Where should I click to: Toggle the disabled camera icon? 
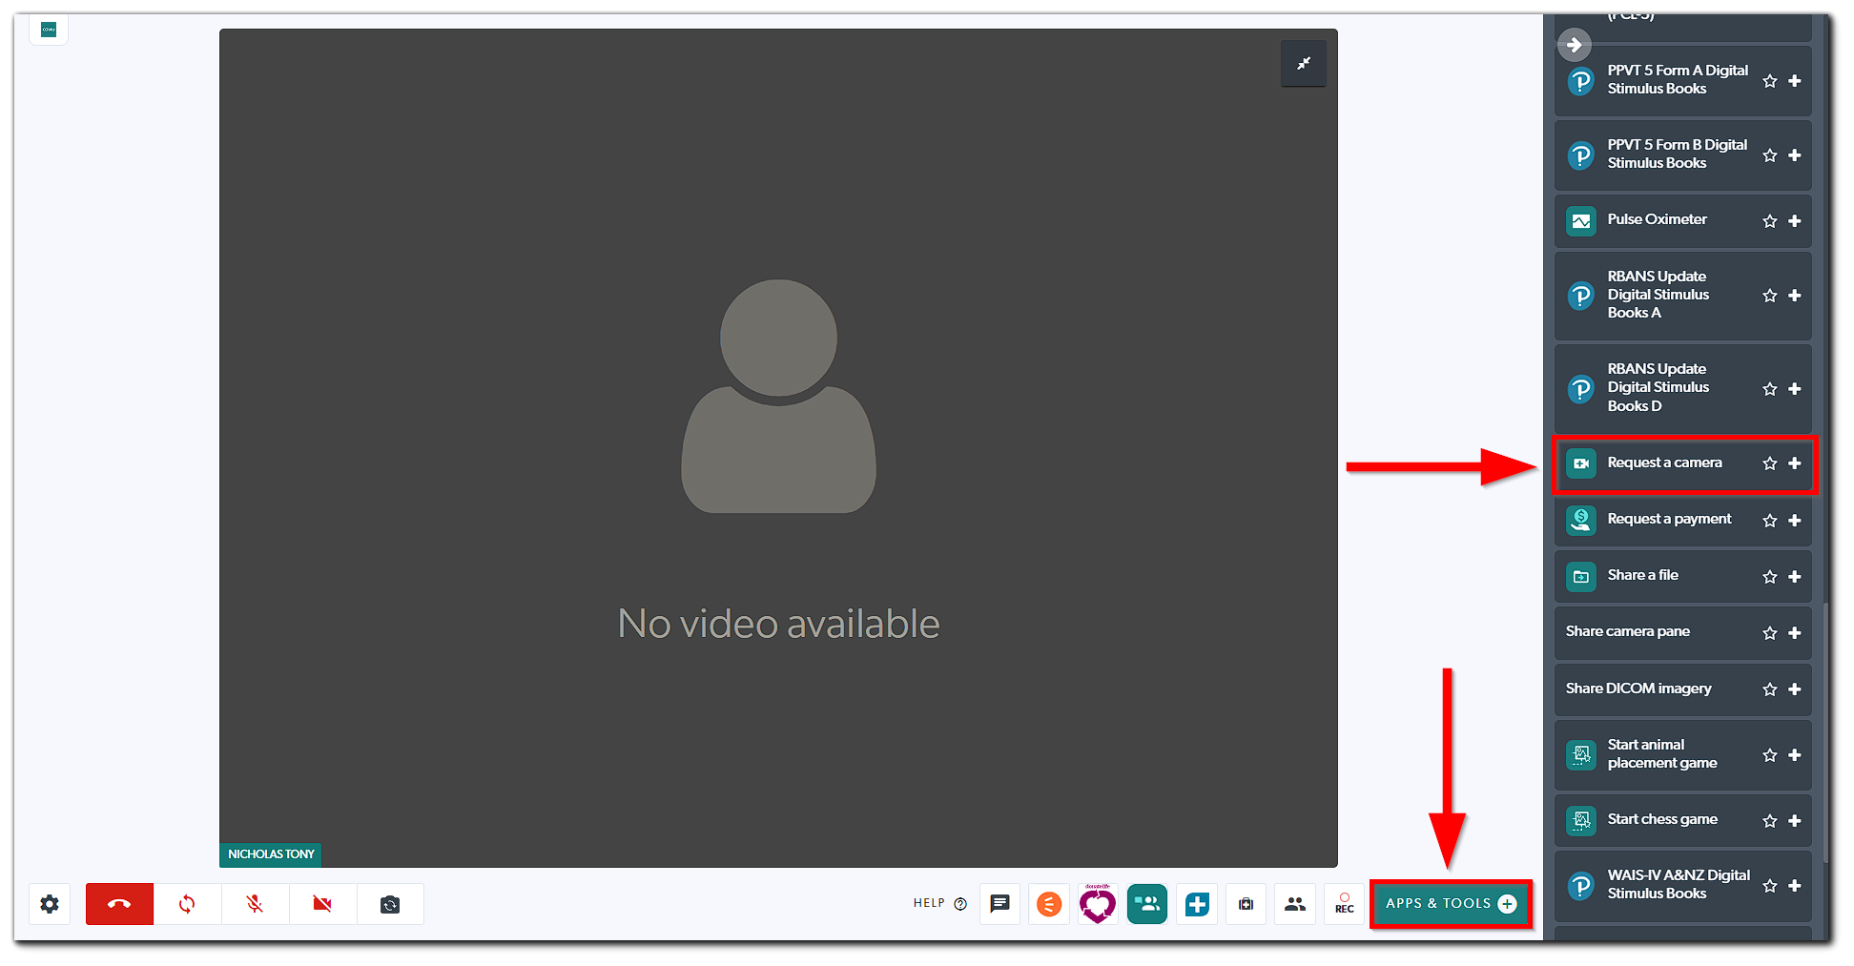(322, 904)
